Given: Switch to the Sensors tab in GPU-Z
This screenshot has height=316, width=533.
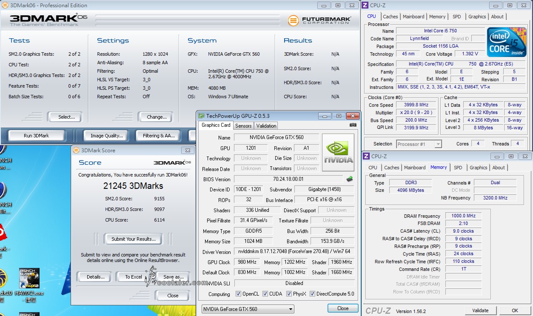Looking at the screenshot, I should pyautogui.click(x=243, y=125).
